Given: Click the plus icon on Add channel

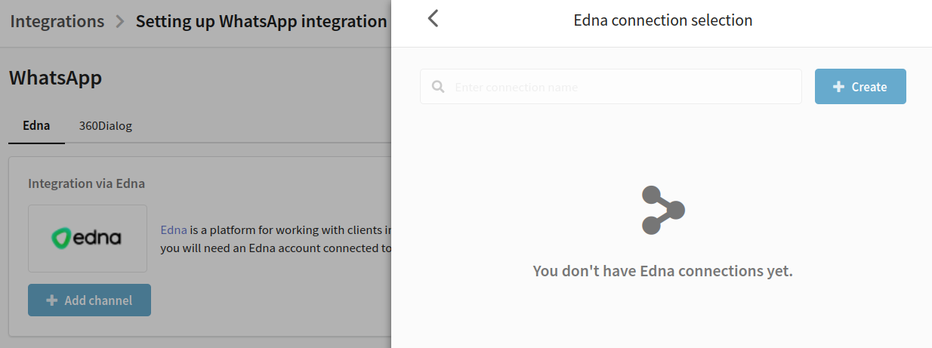Looking at the screenshot, I should (x=52, y=300).
